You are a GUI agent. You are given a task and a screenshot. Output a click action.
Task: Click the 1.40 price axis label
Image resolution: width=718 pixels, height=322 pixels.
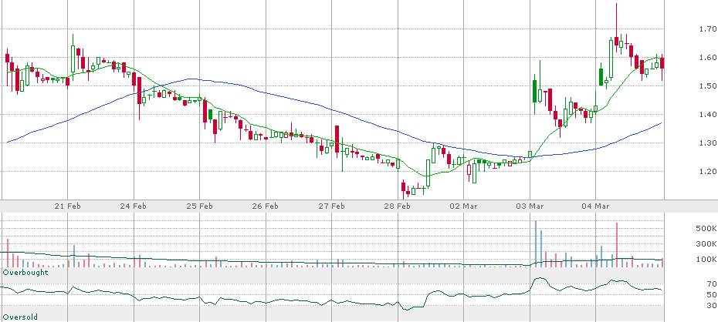(x=706, y=115)
